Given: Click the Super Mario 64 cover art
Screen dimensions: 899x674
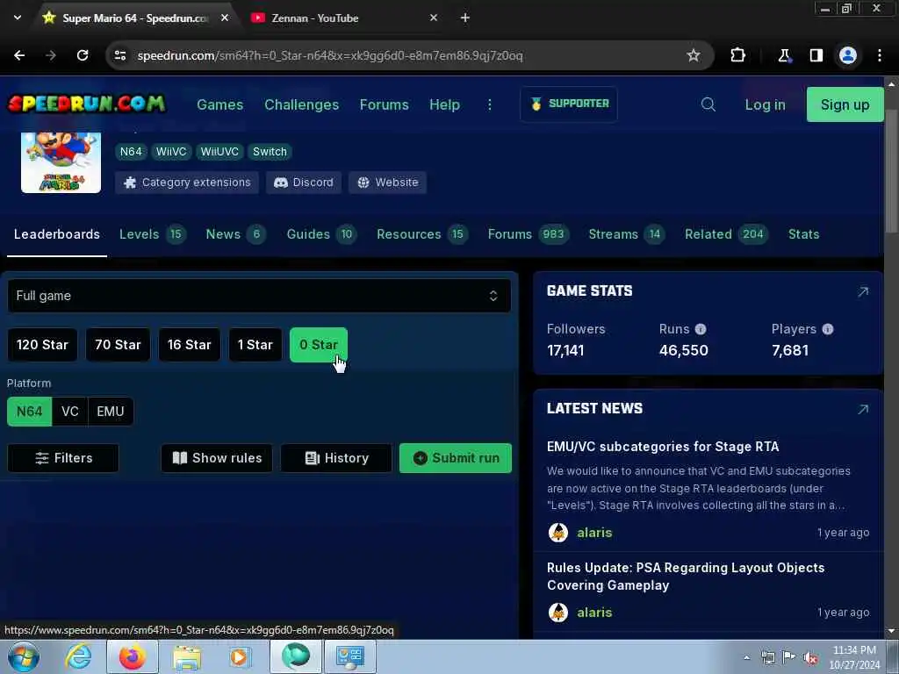Looking at the screenshot, I should 61,162.
